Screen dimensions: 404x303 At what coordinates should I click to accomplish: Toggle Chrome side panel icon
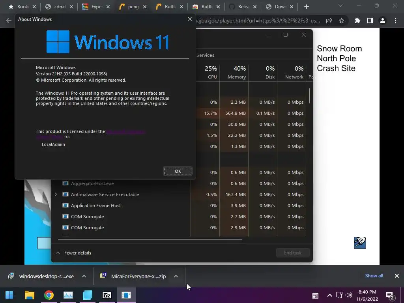point(370,21)
